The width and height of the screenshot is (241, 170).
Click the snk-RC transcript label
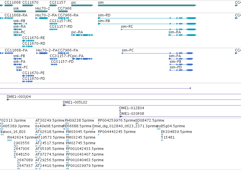click(x=19, y=32)
